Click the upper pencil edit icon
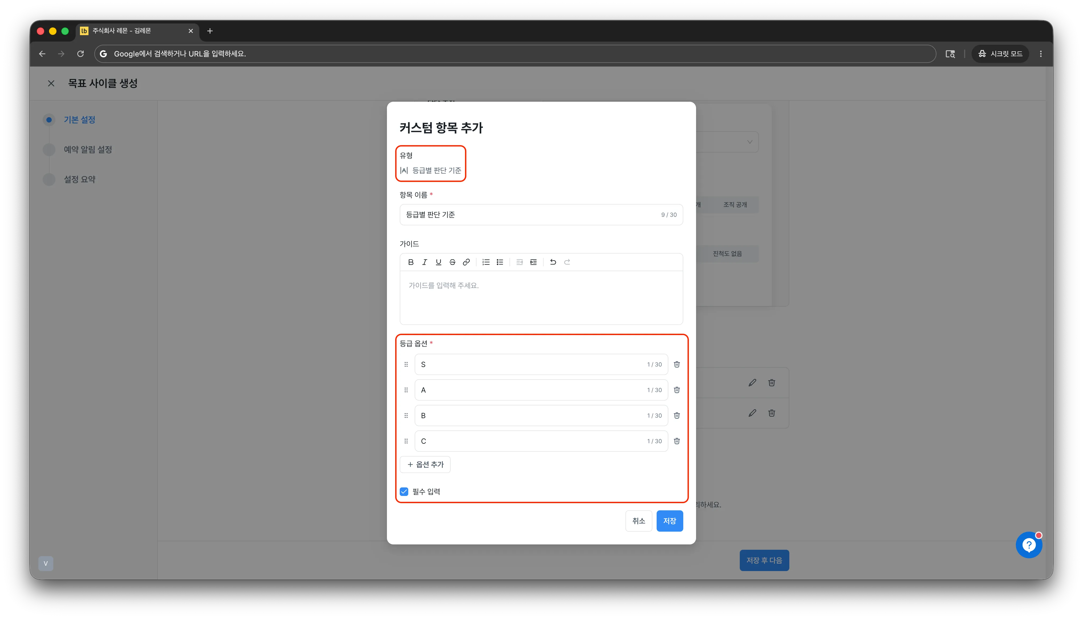The width and height of the screenshot is (1083, 619). pyautogui.click(x=752, y=383)
